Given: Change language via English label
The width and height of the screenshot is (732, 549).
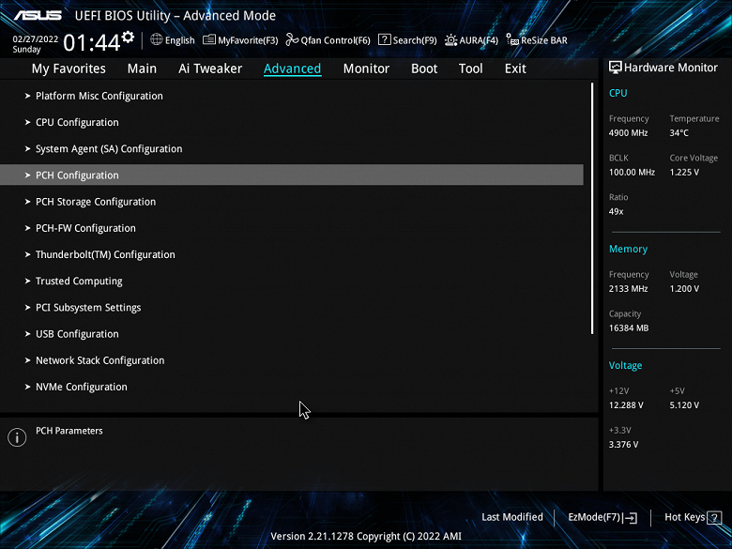Looking at the screenshot, I should click(x=180, y=40).
